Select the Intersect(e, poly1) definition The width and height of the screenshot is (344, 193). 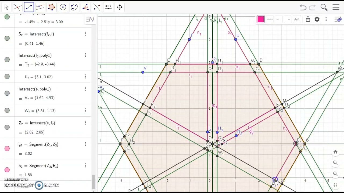(x=35, y=89)
